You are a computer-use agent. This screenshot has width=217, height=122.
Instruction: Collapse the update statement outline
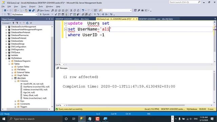pyautogui.click(x=66, y=23)
